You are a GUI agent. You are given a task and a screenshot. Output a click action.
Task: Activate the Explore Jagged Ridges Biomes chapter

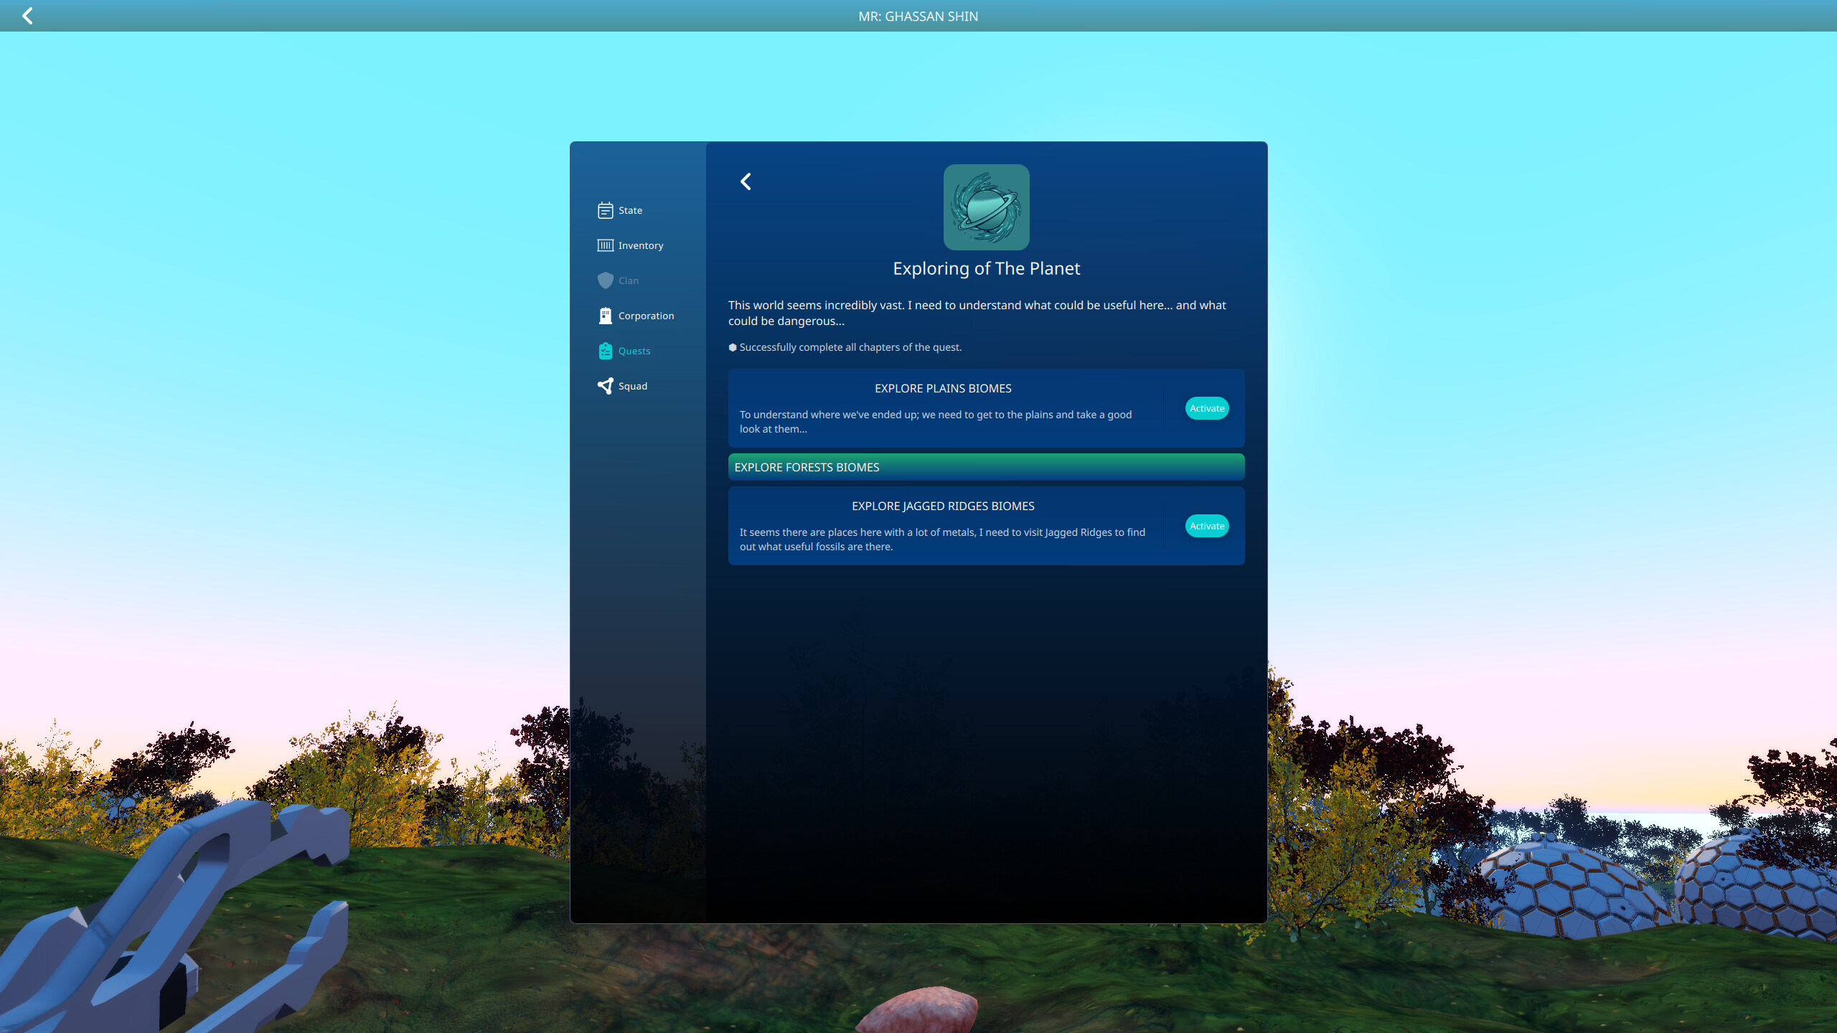coord(1207,526)
